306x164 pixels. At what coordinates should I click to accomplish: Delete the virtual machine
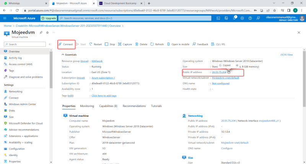click(x=141, y=44)
